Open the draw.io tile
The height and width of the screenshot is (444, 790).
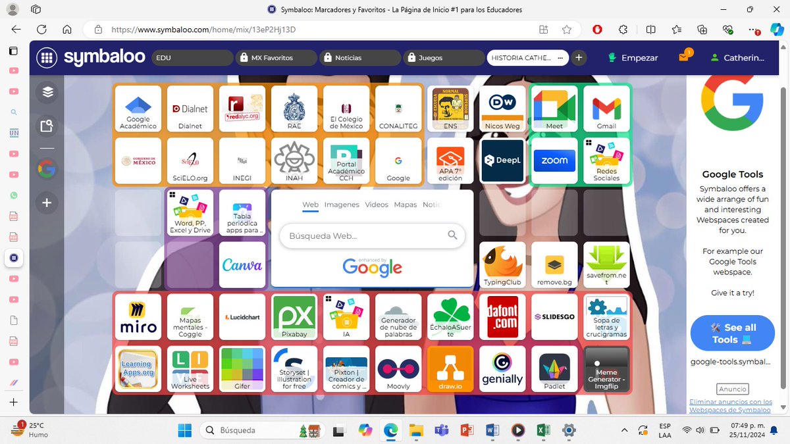pyautogui.click(x=450, y=368)
